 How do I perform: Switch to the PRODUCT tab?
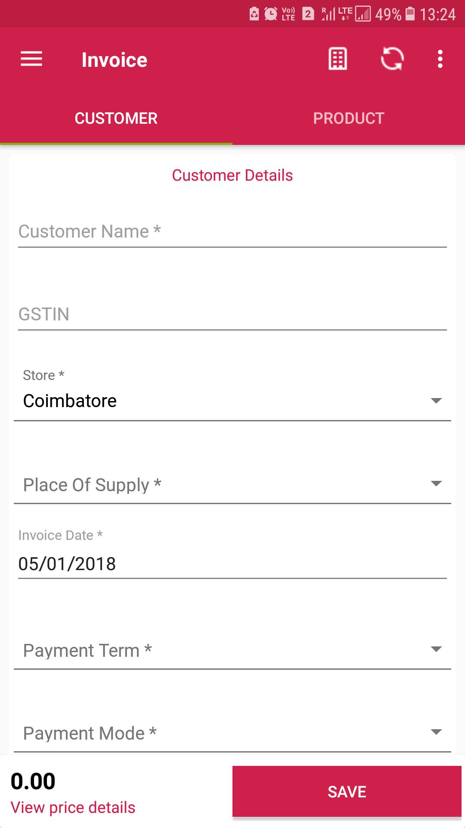(x=349, y=118)
